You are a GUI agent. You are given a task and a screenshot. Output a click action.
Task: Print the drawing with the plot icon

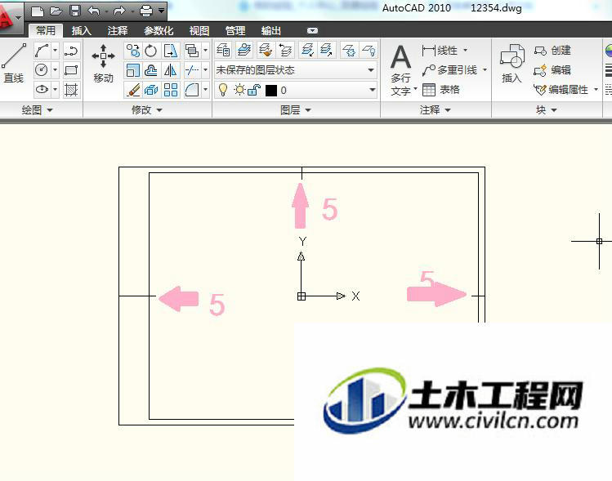(146, 11)
